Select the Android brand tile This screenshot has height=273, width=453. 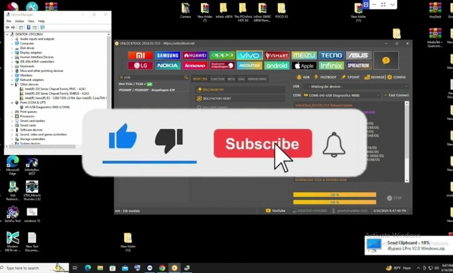click(277, 66)
